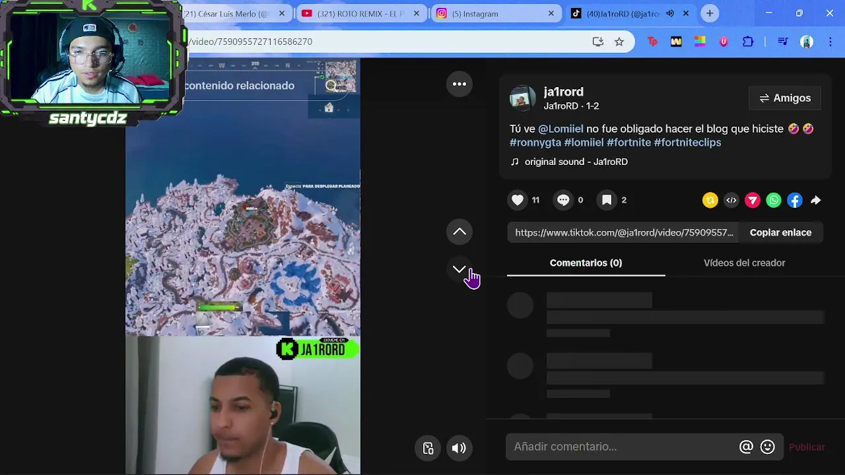Go to previous video with up chevron

(x=459, y=232)
